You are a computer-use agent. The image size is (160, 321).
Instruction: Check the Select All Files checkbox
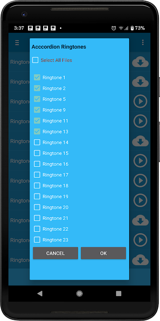[35, 60]
